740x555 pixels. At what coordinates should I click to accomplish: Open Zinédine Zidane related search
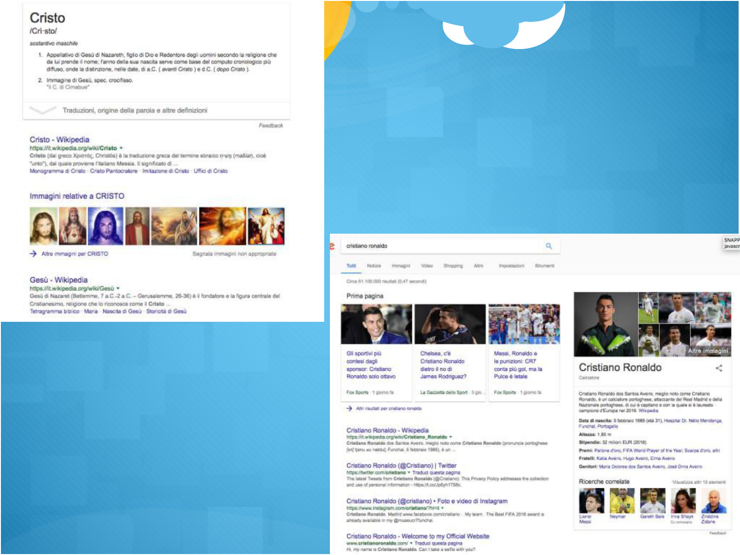pyautogui.click(x=713, y=506)
